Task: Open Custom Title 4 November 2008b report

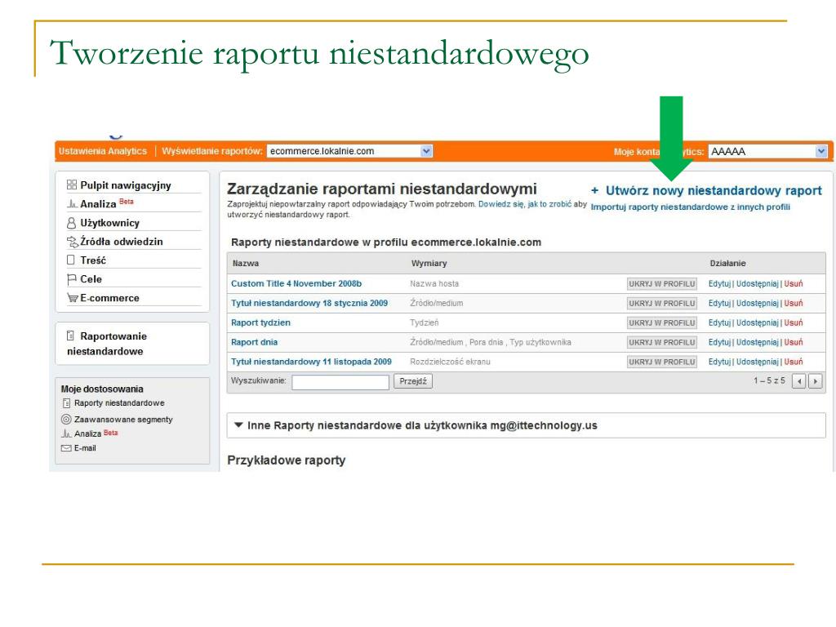Action: pyautogui.click(x=296, y=283)
